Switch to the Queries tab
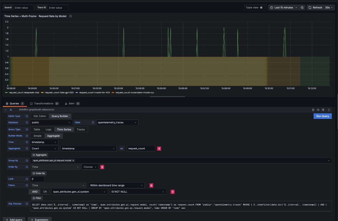The height and width of the screenshot is (221, 338). [15, 104]
